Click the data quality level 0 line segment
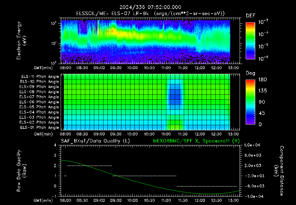 (206, 186)
